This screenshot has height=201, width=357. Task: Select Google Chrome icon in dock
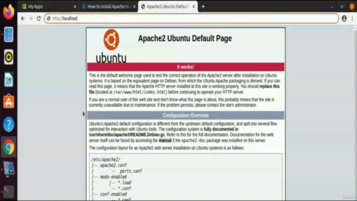coord(8,147)
